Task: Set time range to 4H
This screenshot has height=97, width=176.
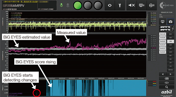Action: tap(170, 59)
